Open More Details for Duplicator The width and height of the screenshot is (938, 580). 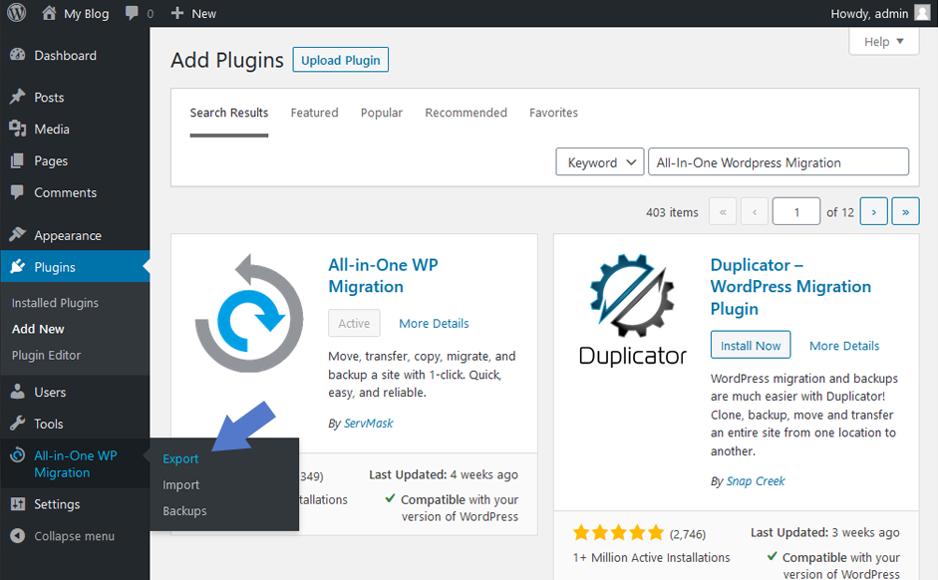(x=844, y=346)
